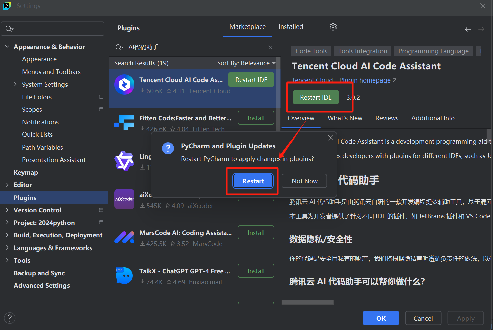The width and height of the screenshot is (493, 330).
Task: Select Appearance settings page
Action: tap(39, 59)
